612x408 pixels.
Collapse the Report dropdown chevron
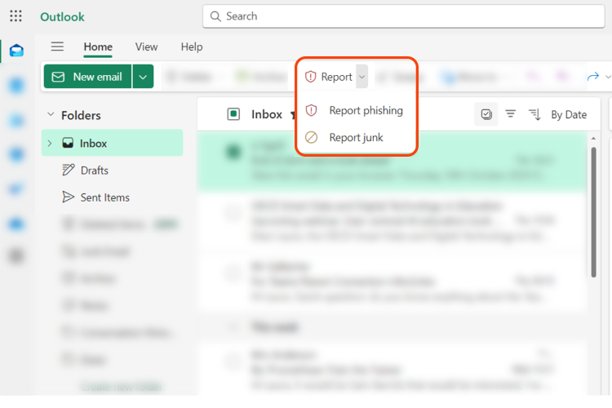coord(361,77)
